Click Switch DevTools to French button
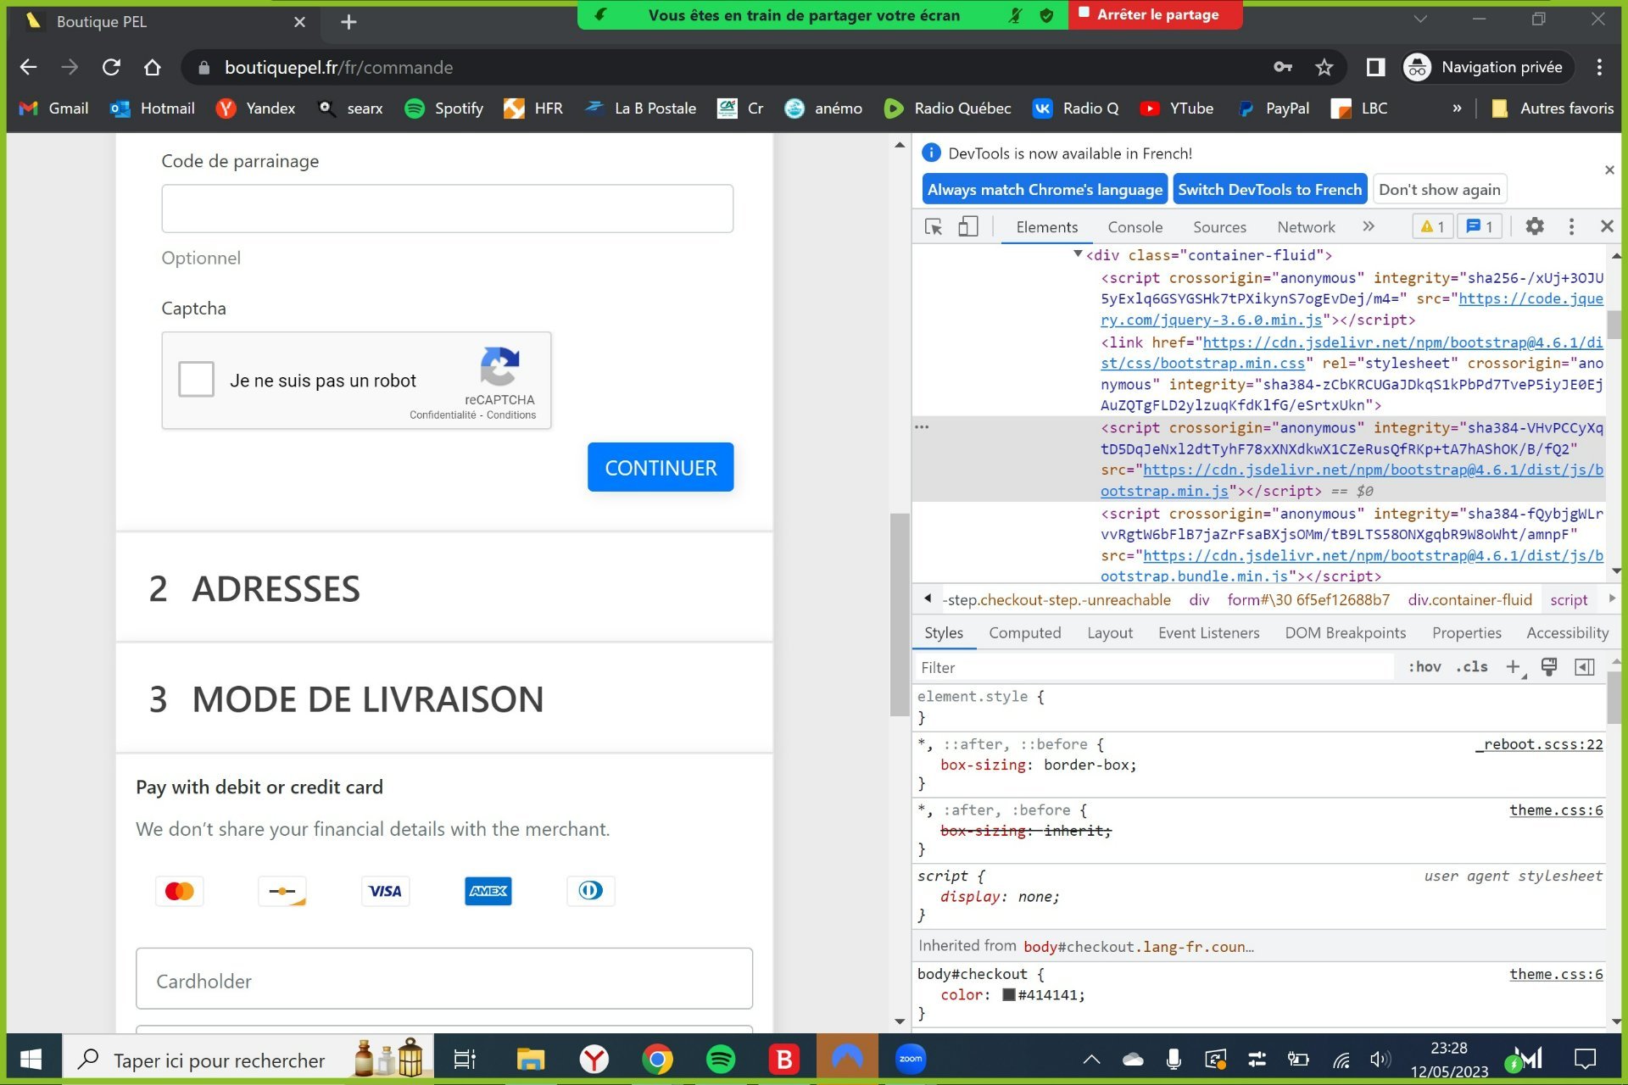The height and width of the screenshot is (1085, 1628). [x=1269, y=190]
